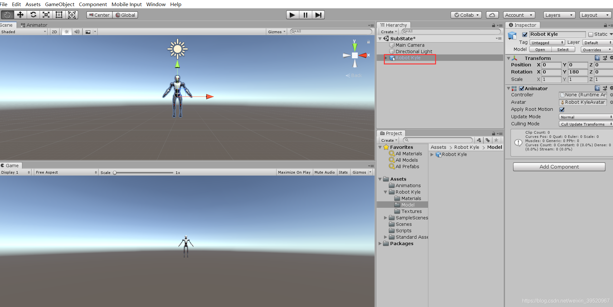Expand the Packages folder
Viewport: 613px width, 307px height.
point(380,244)
